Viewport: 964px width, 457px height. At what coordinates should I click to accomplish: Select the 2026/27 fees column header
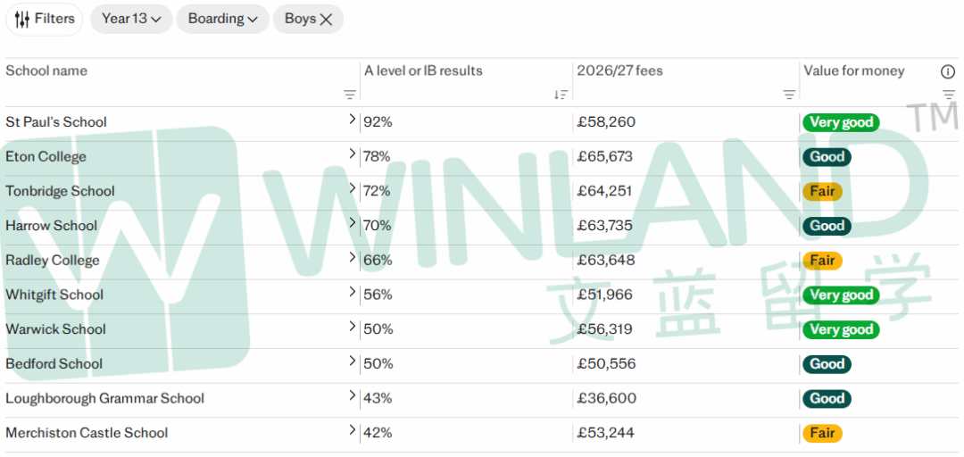619,71
